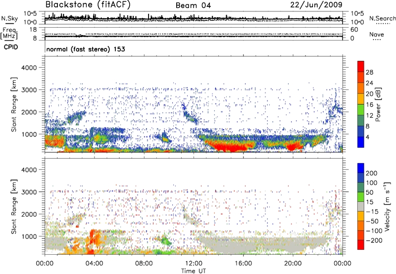Image resolution: width=396 pixels, height=274 pixels.
Task: Click the velocity panel 'Slant Range [km]' label
Action: 14,206
